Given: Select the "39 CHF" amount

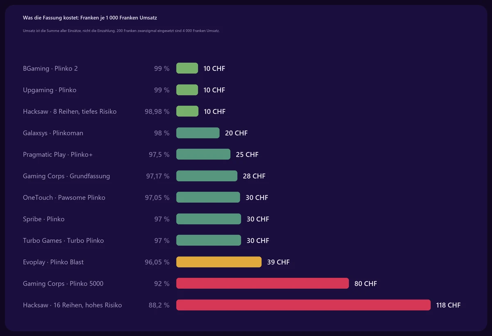Looking at the screenshot, I should pos(278,262).
